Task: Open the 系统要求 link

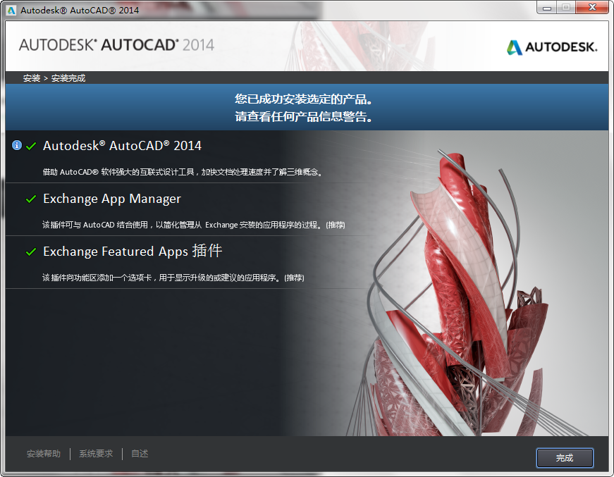Action: tap(95, 454)
